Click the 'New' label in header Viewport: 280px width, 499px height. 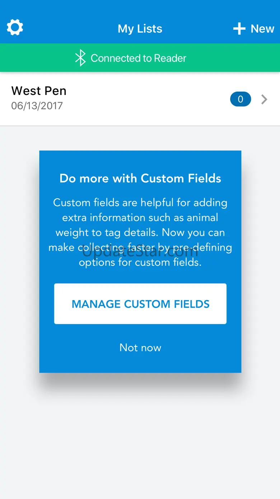click(x=262, y=29)
